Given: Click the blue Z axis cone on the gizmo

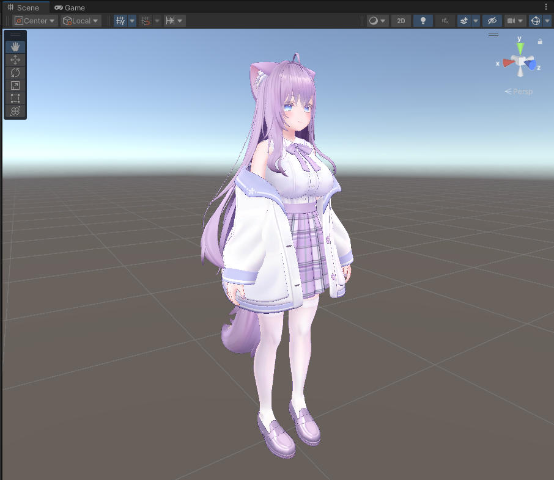Looking at the screenshot, I should 530,65.
